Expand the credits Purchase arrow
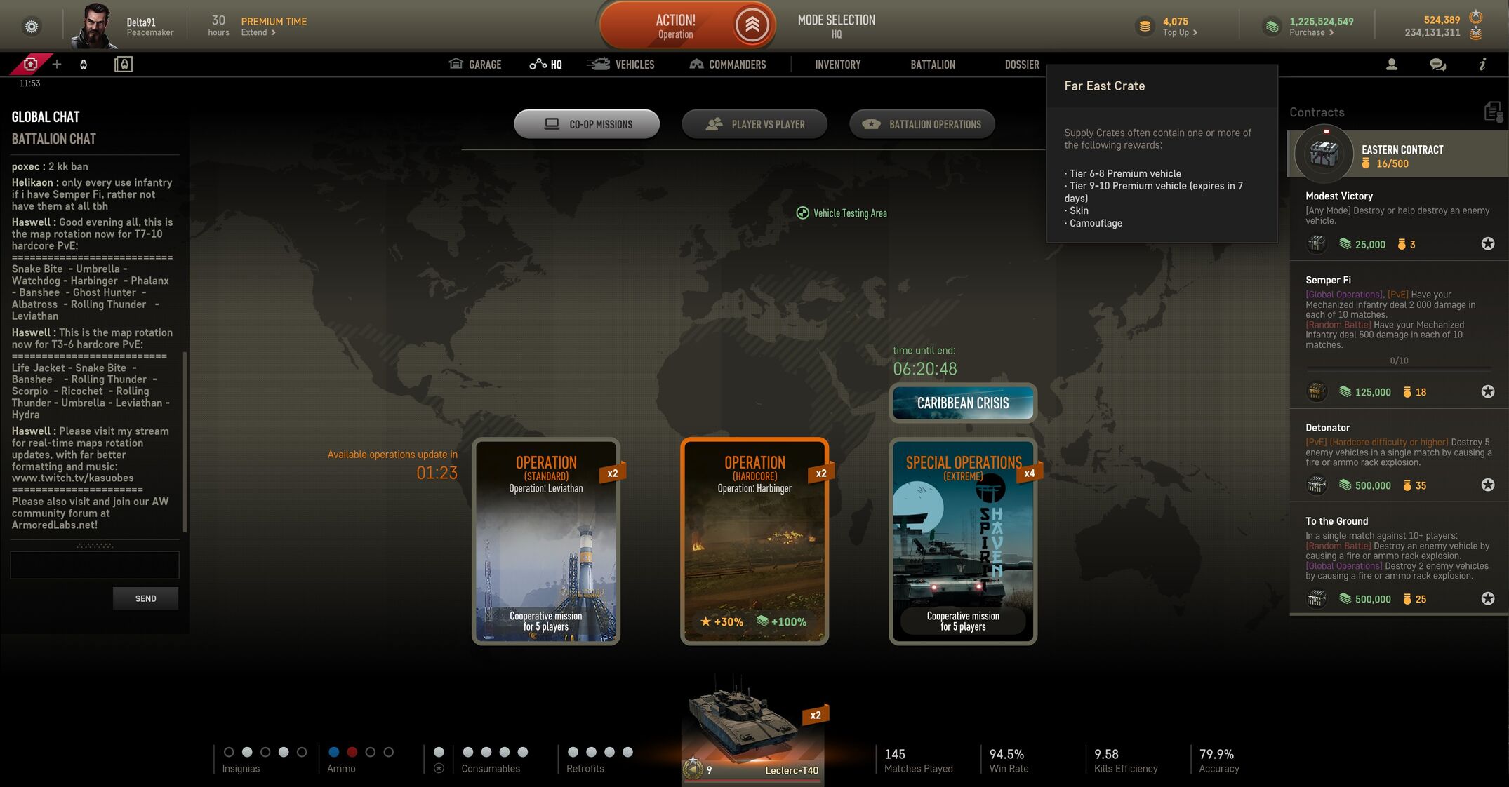1509x787 pixels. coord(1331,33)
